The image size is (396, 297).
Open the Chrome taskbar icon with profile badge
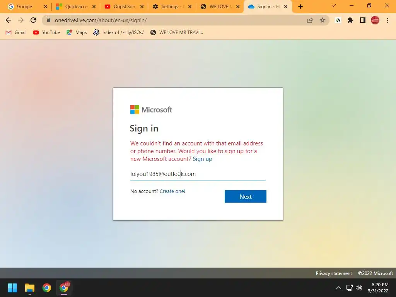(x=64, y=288)
